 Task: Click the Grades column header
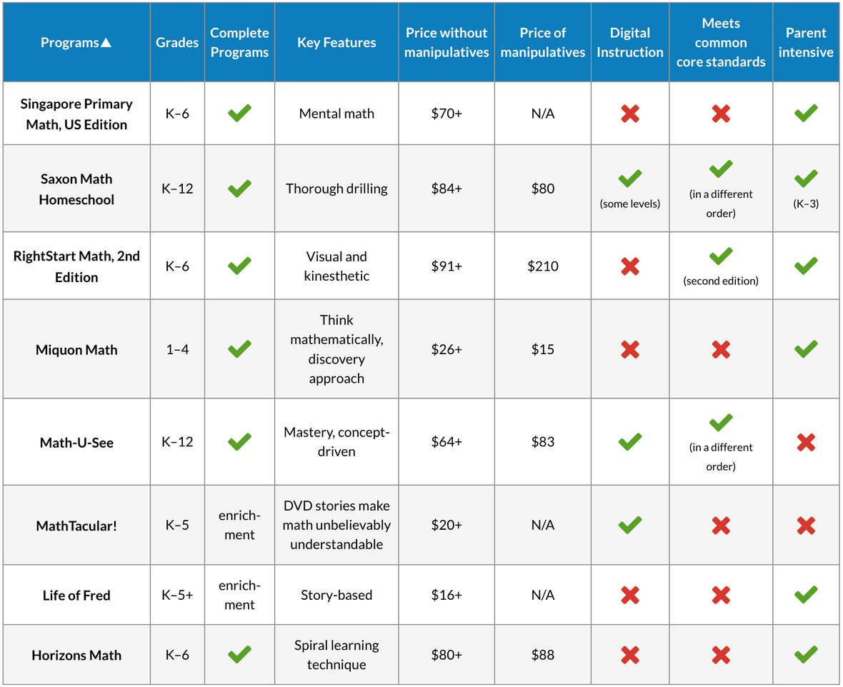(177, 43)
